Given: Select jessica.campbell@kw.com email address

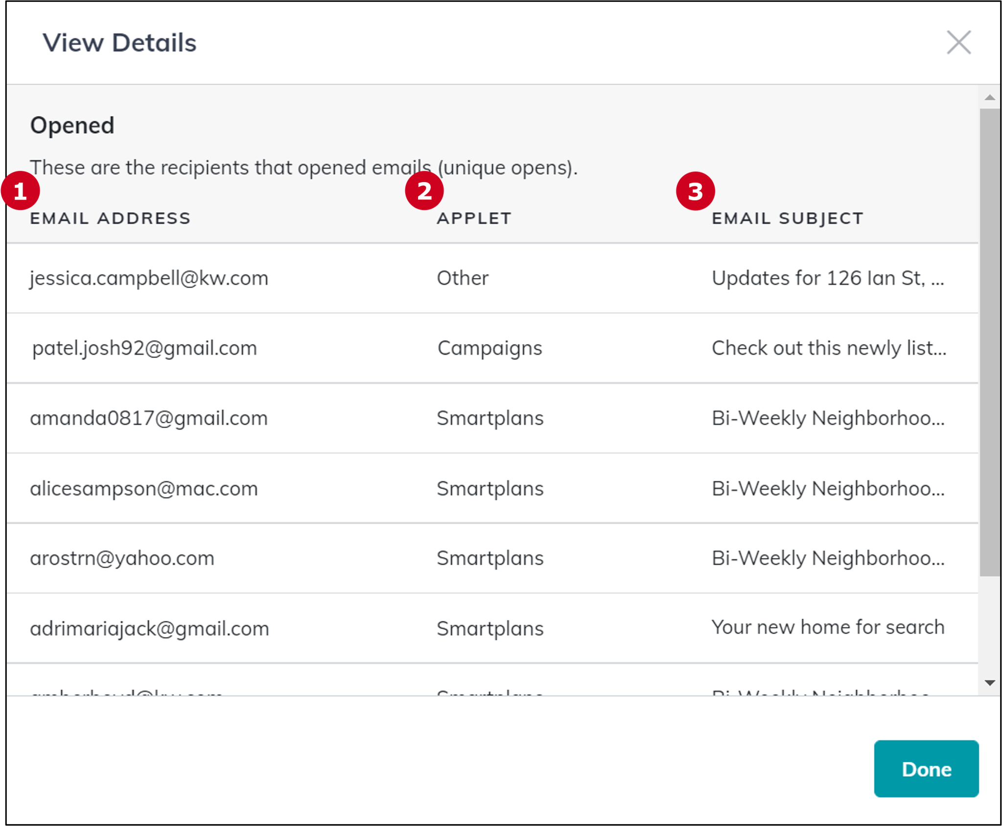Looking at the screenshot, I should pos(149,278).
